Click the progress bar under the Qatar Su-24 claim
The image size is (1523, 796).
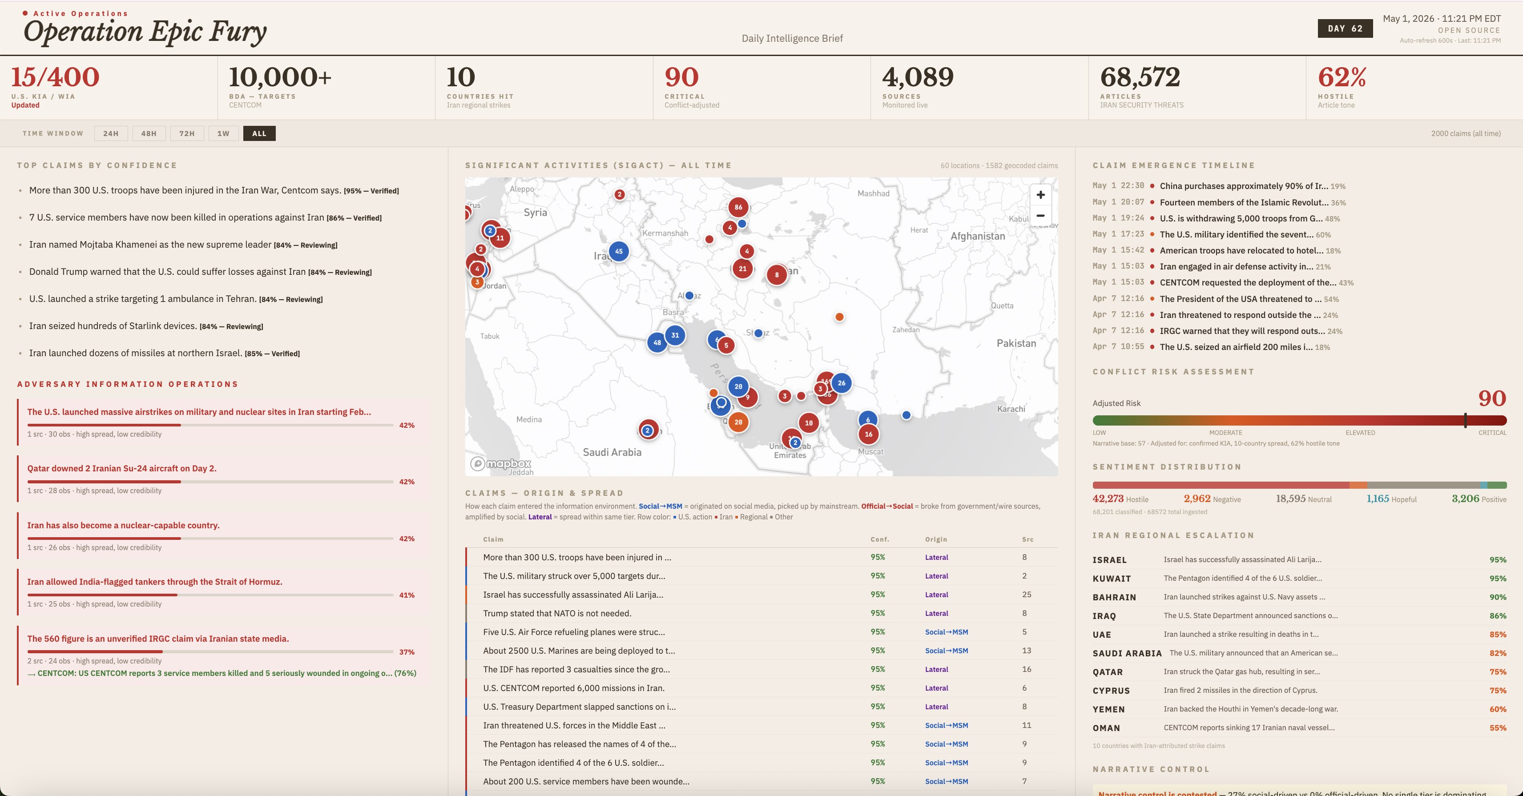[x=210, y=482]
